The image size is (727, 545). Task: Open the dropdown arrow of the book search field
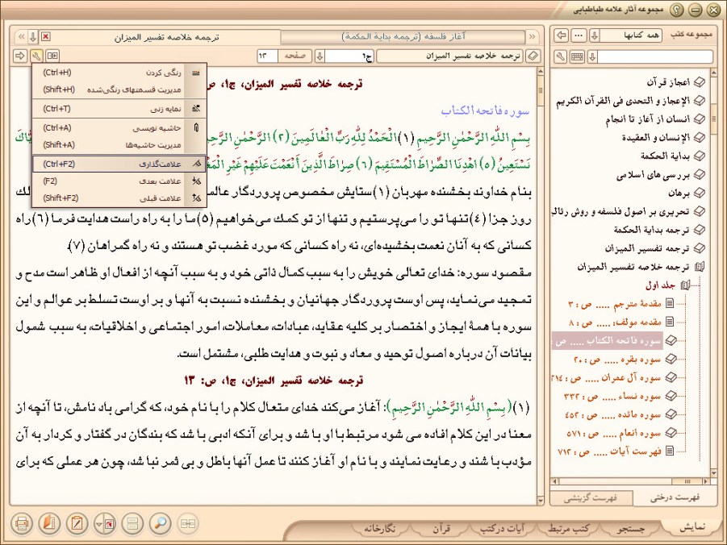(x=592, y=57)
